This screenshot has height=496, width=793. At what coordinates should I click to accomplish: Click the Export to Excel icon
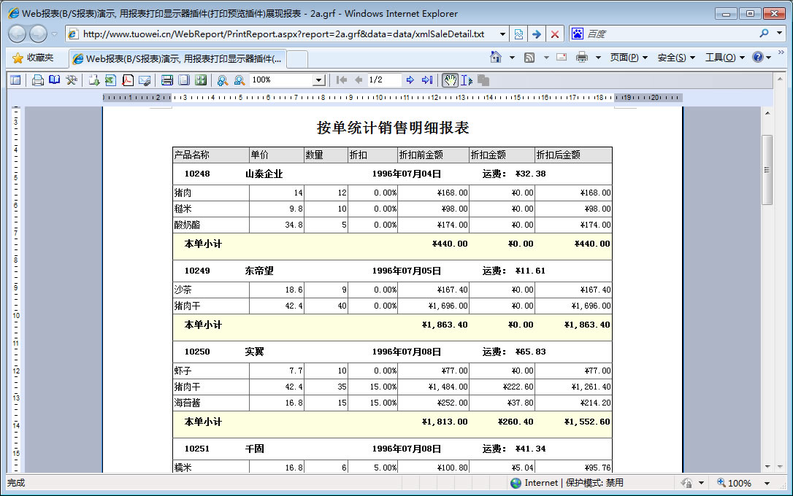coord(110,80)
